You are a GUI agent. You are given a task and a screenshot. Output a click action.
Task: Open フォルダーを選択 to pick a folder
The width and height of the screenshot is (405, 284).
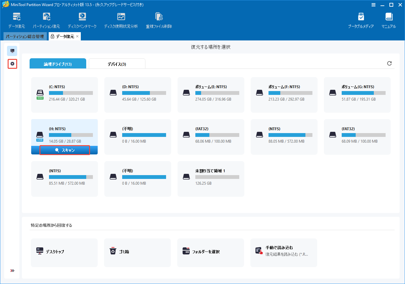click(x=210, y=252)
